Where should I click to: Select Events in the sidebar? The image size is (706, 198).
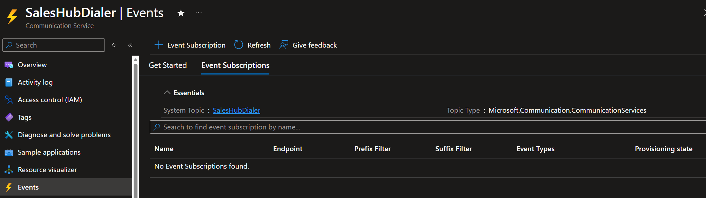click(66, 187)
